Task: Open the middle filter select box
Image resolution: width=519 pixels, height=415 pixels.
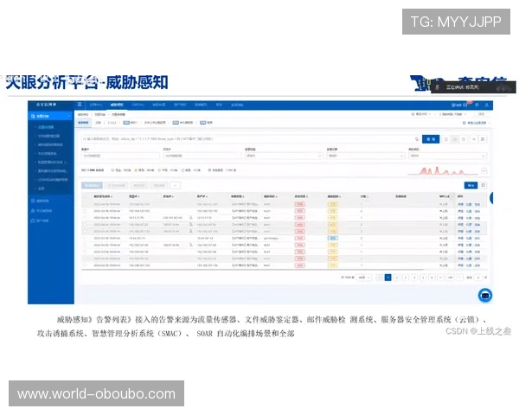Action: click(x=366, y=156)
